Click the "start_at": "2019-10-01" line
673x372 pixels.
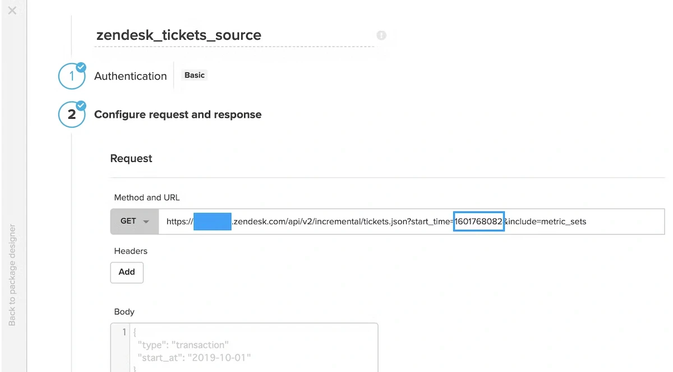(x=195, y=357)
